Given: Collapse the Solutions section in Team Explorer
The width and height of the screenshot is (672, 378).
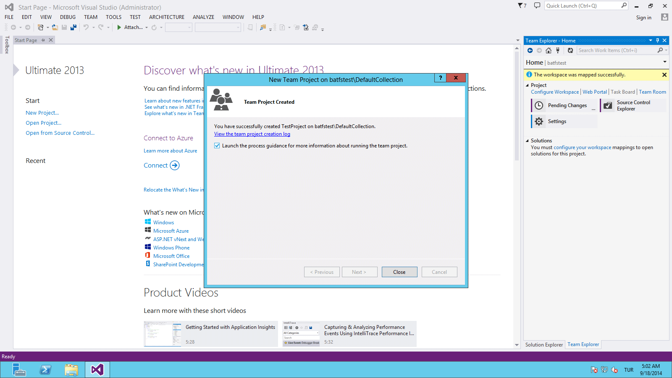Looking at the screenshot, I should pos(528,141).
